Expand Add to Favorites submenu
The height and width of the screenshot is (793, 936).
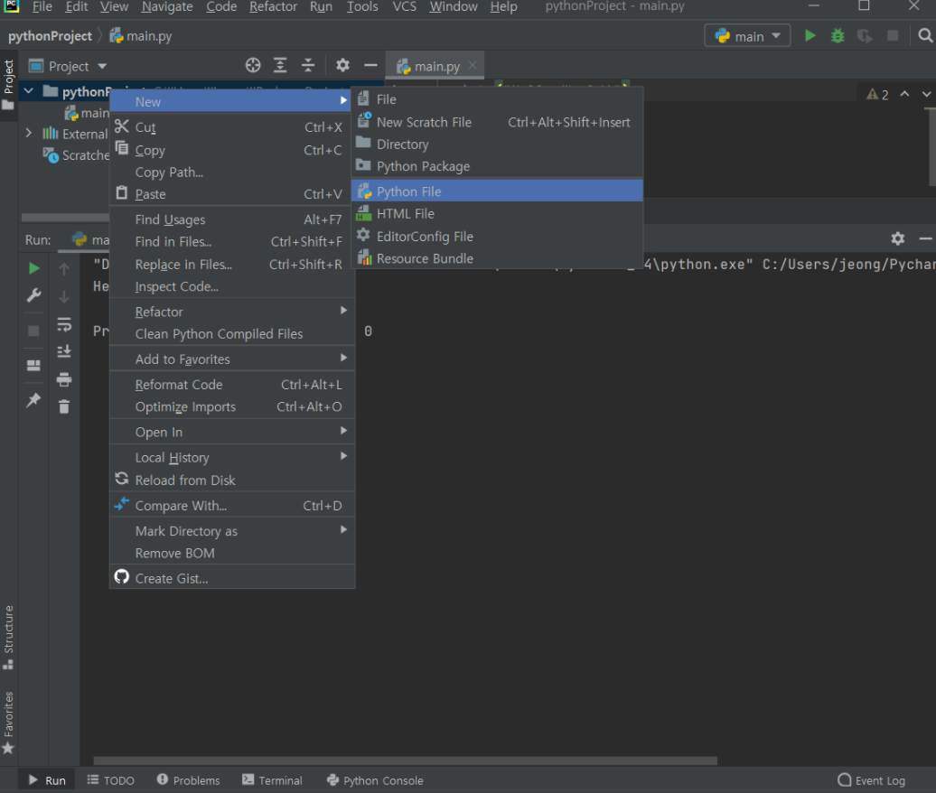click(x=232, y=359)
